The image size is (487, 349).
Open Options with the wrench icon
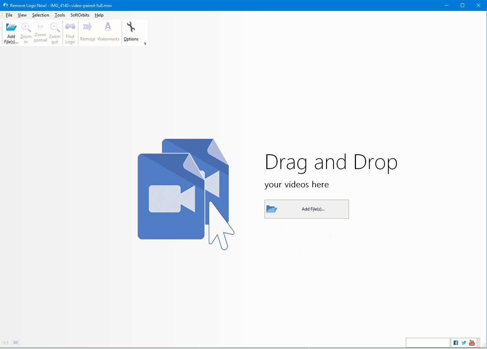coord(131,27)
